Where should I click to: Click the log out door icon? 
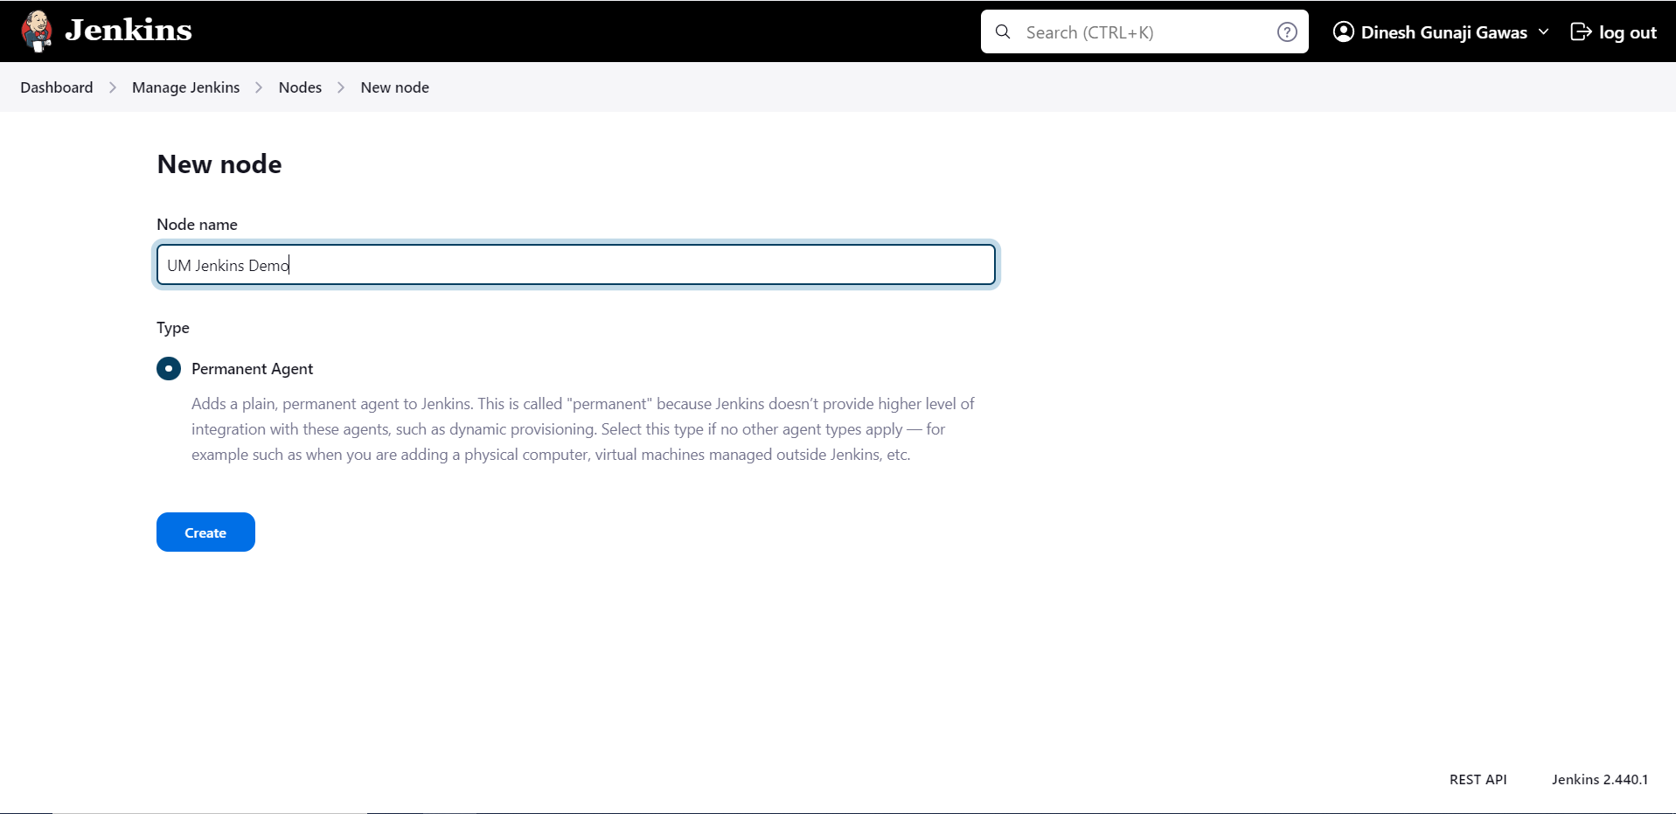point(1581,32)
